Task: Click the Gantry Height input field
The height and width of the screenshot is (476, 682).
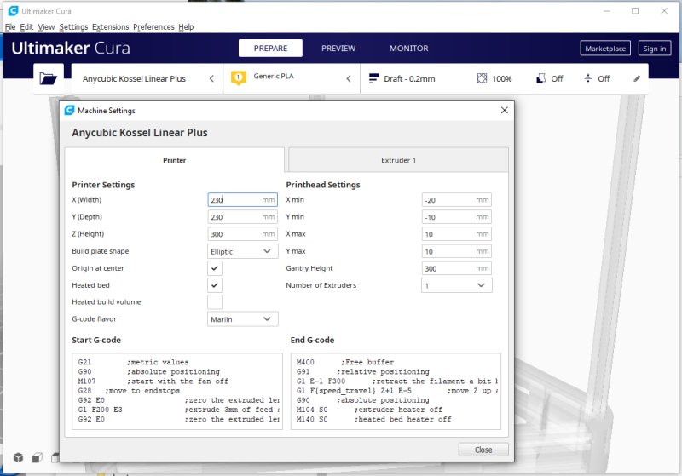Action: [x=457, y=268]
